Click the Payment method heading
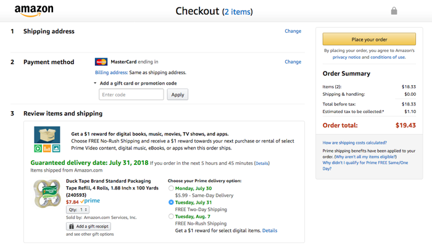This screenshot has height=245, width=432. [x=49, y=62]
